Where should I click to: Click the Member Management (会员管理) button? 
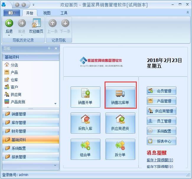tap(161, 91)
